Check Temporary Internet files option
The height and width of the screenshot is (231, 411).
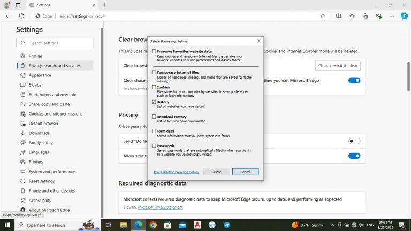[x=154, y=72]
